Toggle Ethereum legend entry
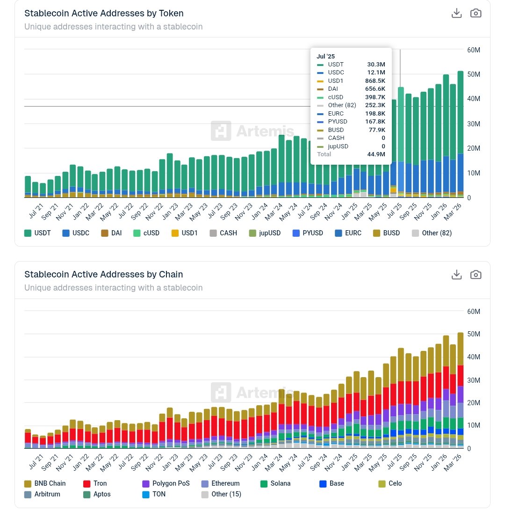 pos(220,483)
